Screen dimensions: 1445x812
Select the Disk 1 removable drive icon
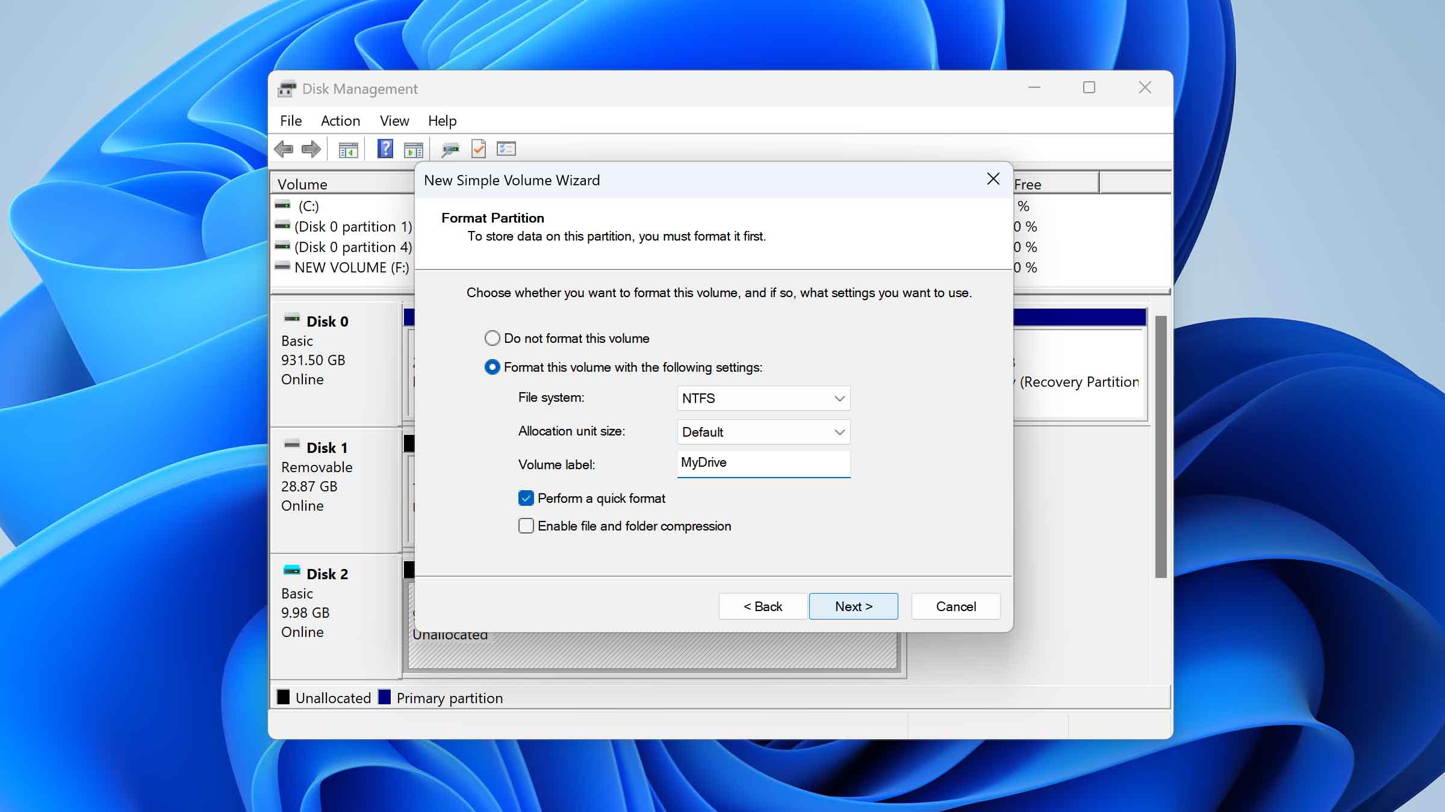click(293, 443)
